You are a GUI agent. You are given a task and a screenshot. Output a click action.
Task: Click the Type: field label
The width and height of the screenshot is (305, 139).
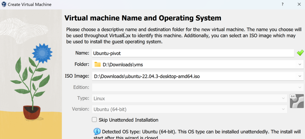[x=83, y=98]
